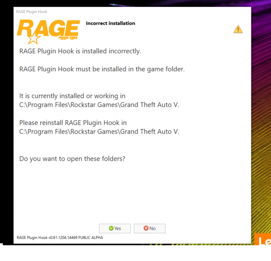Click 'It is currently installed or working in' line

coord(72,96)
